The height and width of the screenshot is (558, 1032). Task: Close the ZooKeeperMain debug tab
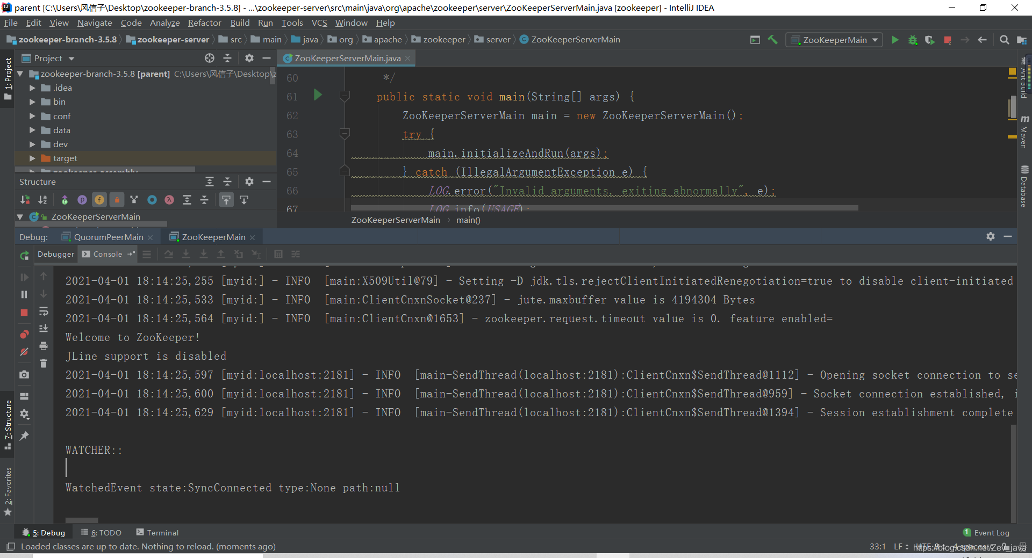253,237
